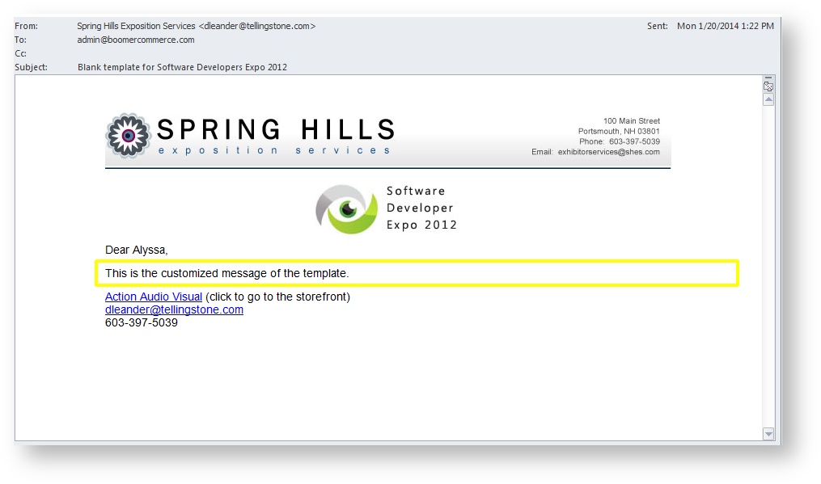Click the sent timestamp Mon 1/20/2014
Image resolution: width=821 pixels, height=484 pixels.
(x=724, y=25)
